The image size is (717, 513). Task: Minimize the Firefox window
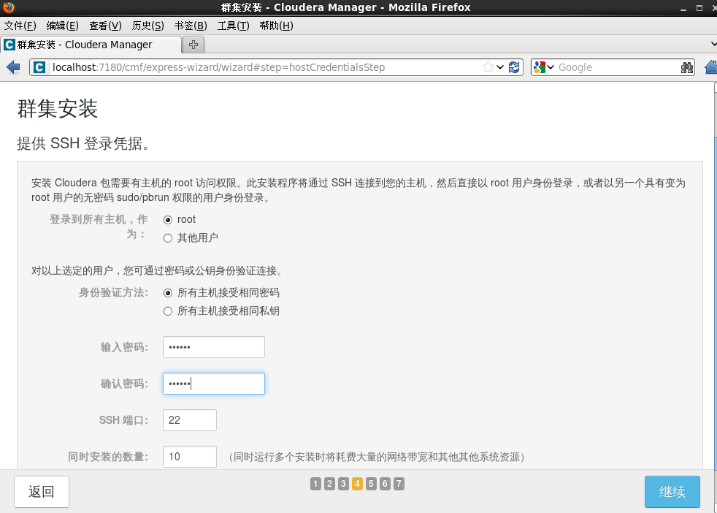(683, 8)
